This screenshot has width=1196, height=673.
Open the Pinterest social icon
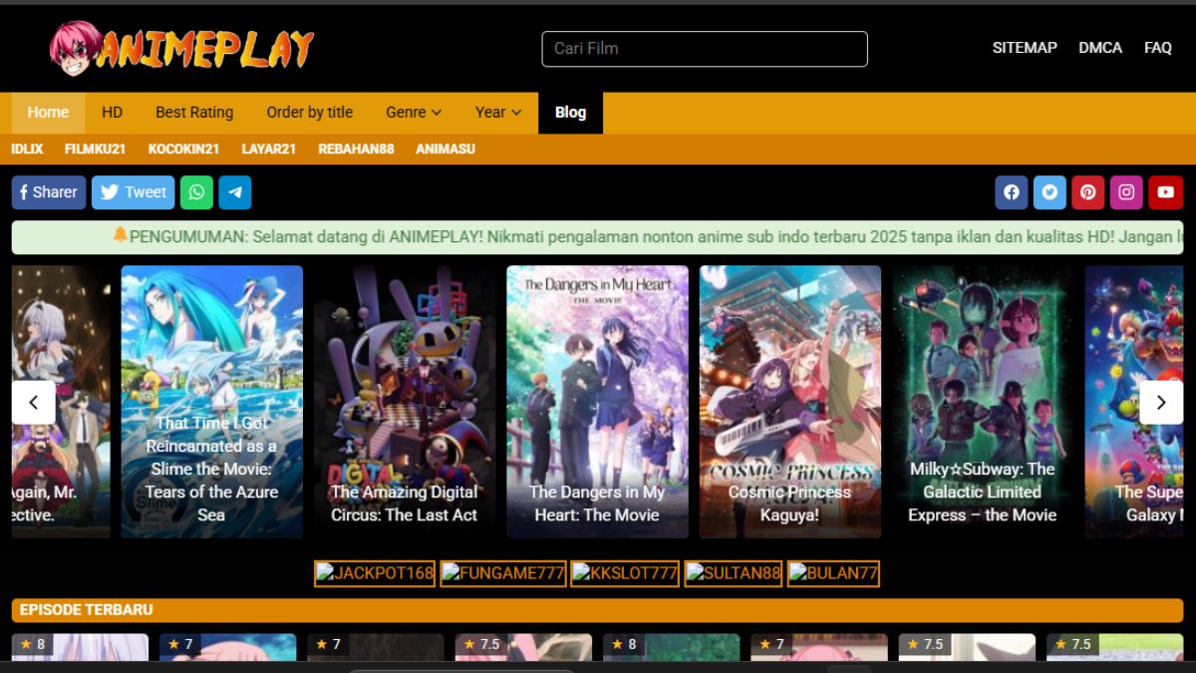click(1088, 192)
